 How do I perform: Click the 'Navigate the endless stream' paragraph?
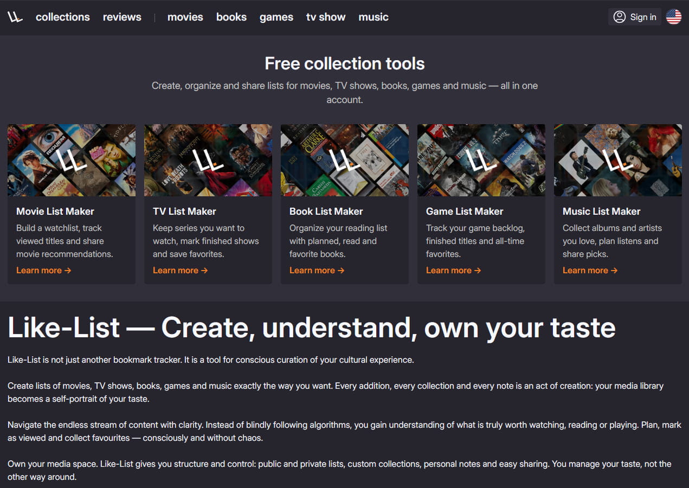[x=345, y=431]
